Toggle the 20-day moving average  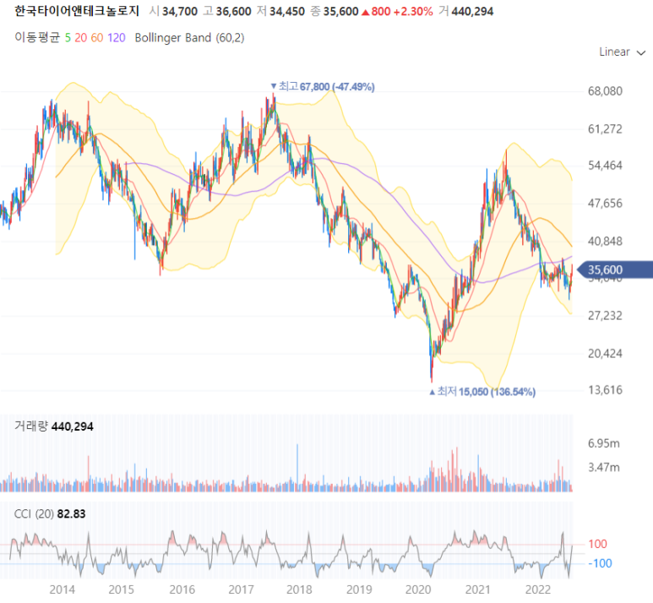point(81,38)
